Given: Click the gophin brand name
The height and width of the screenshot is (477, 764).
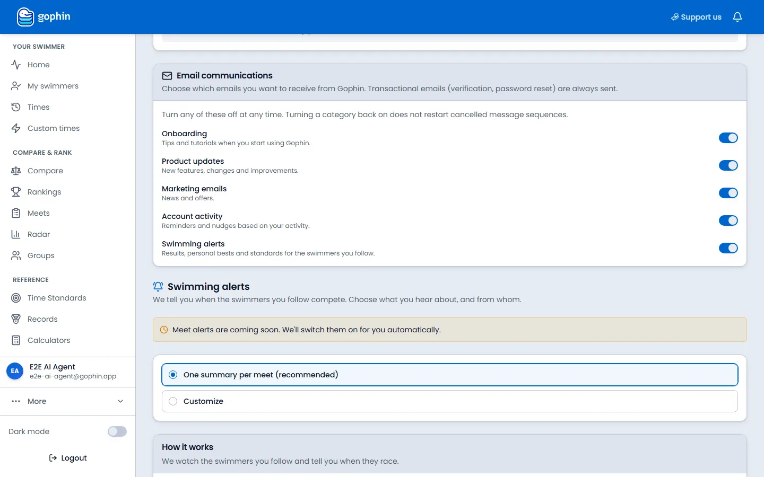Looking at the screenshot, I should click(x=54, y=16).
